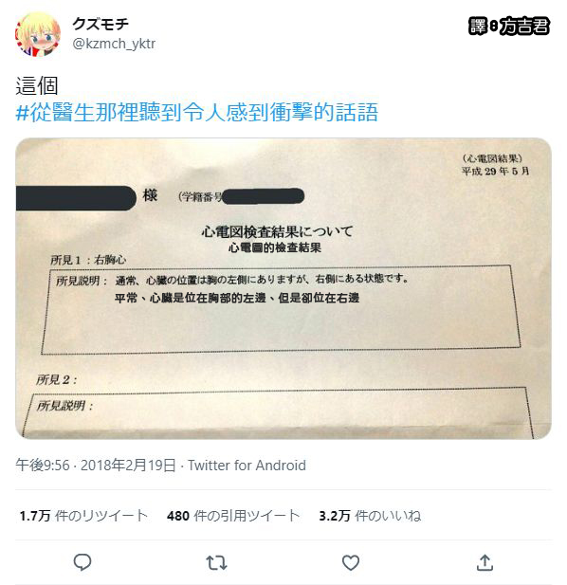567x585 pixels.
Task: Click the retweet arrows icon
Action: [217, 562]
